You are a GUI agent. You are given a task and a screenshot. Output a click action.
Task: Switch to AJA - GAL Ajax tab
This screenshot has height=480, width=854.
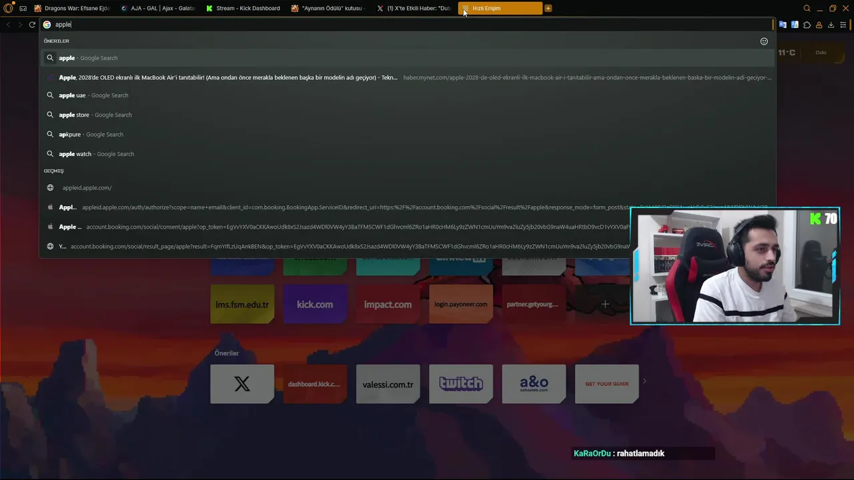157,8
